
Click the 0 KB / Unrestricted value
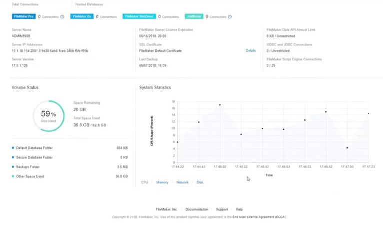pos(281,36)
